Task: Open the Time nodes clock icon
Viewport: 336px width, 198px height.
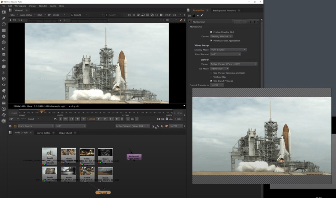Action: pyautogui.click(x=4, y=24)
